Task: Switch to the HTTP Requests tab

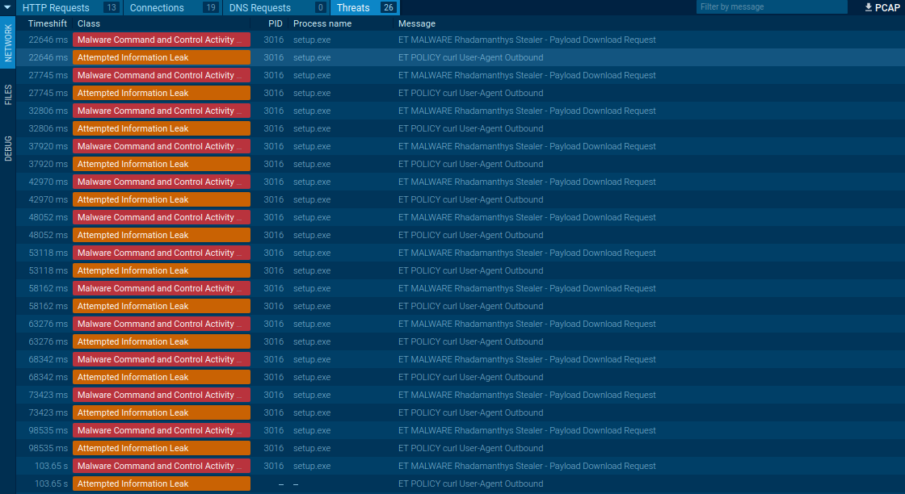Action: point(69,7)
